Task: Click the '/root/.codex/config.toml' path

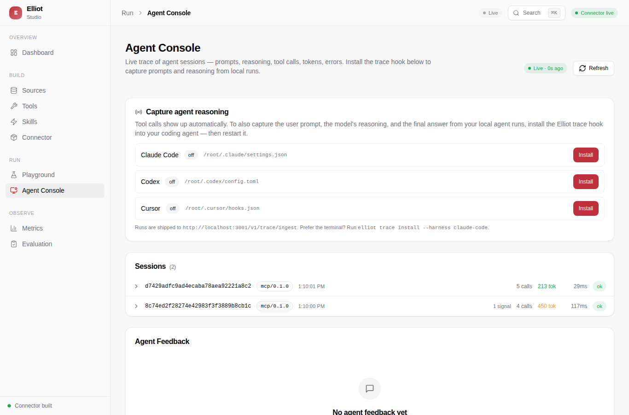Action: pos(221,182)
